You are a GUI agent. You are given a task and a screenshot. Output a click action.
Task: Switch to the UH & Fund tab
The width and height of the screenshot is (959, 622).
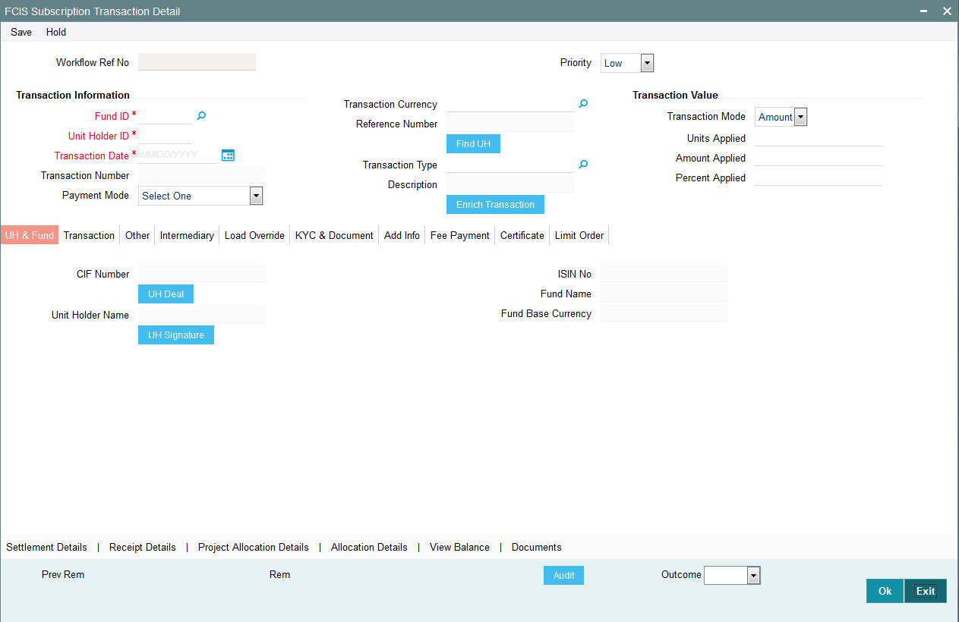tap(30, 235)
